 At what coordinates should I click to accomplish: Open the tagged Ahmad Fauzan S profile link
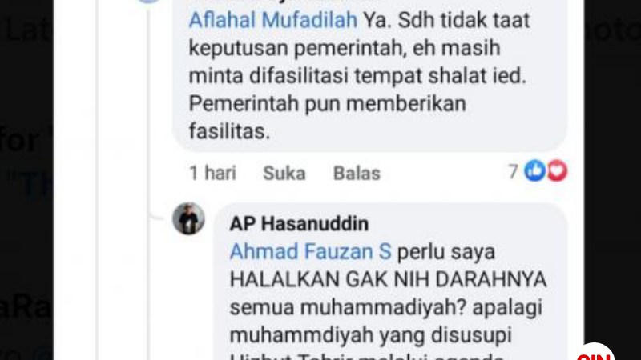click(x=311, y=251)
